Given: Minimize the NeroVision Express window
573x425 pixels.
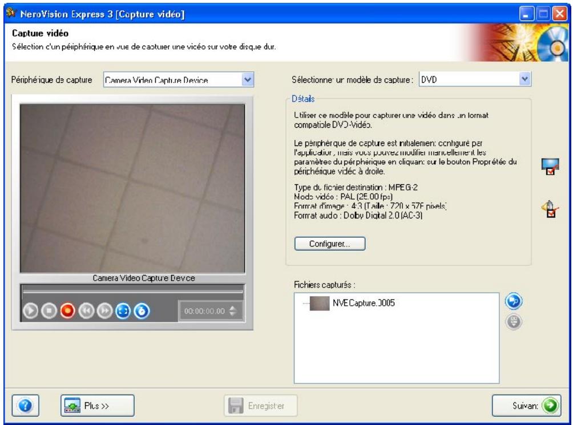Looking at the screenshot, I should [x=527, y=14].
